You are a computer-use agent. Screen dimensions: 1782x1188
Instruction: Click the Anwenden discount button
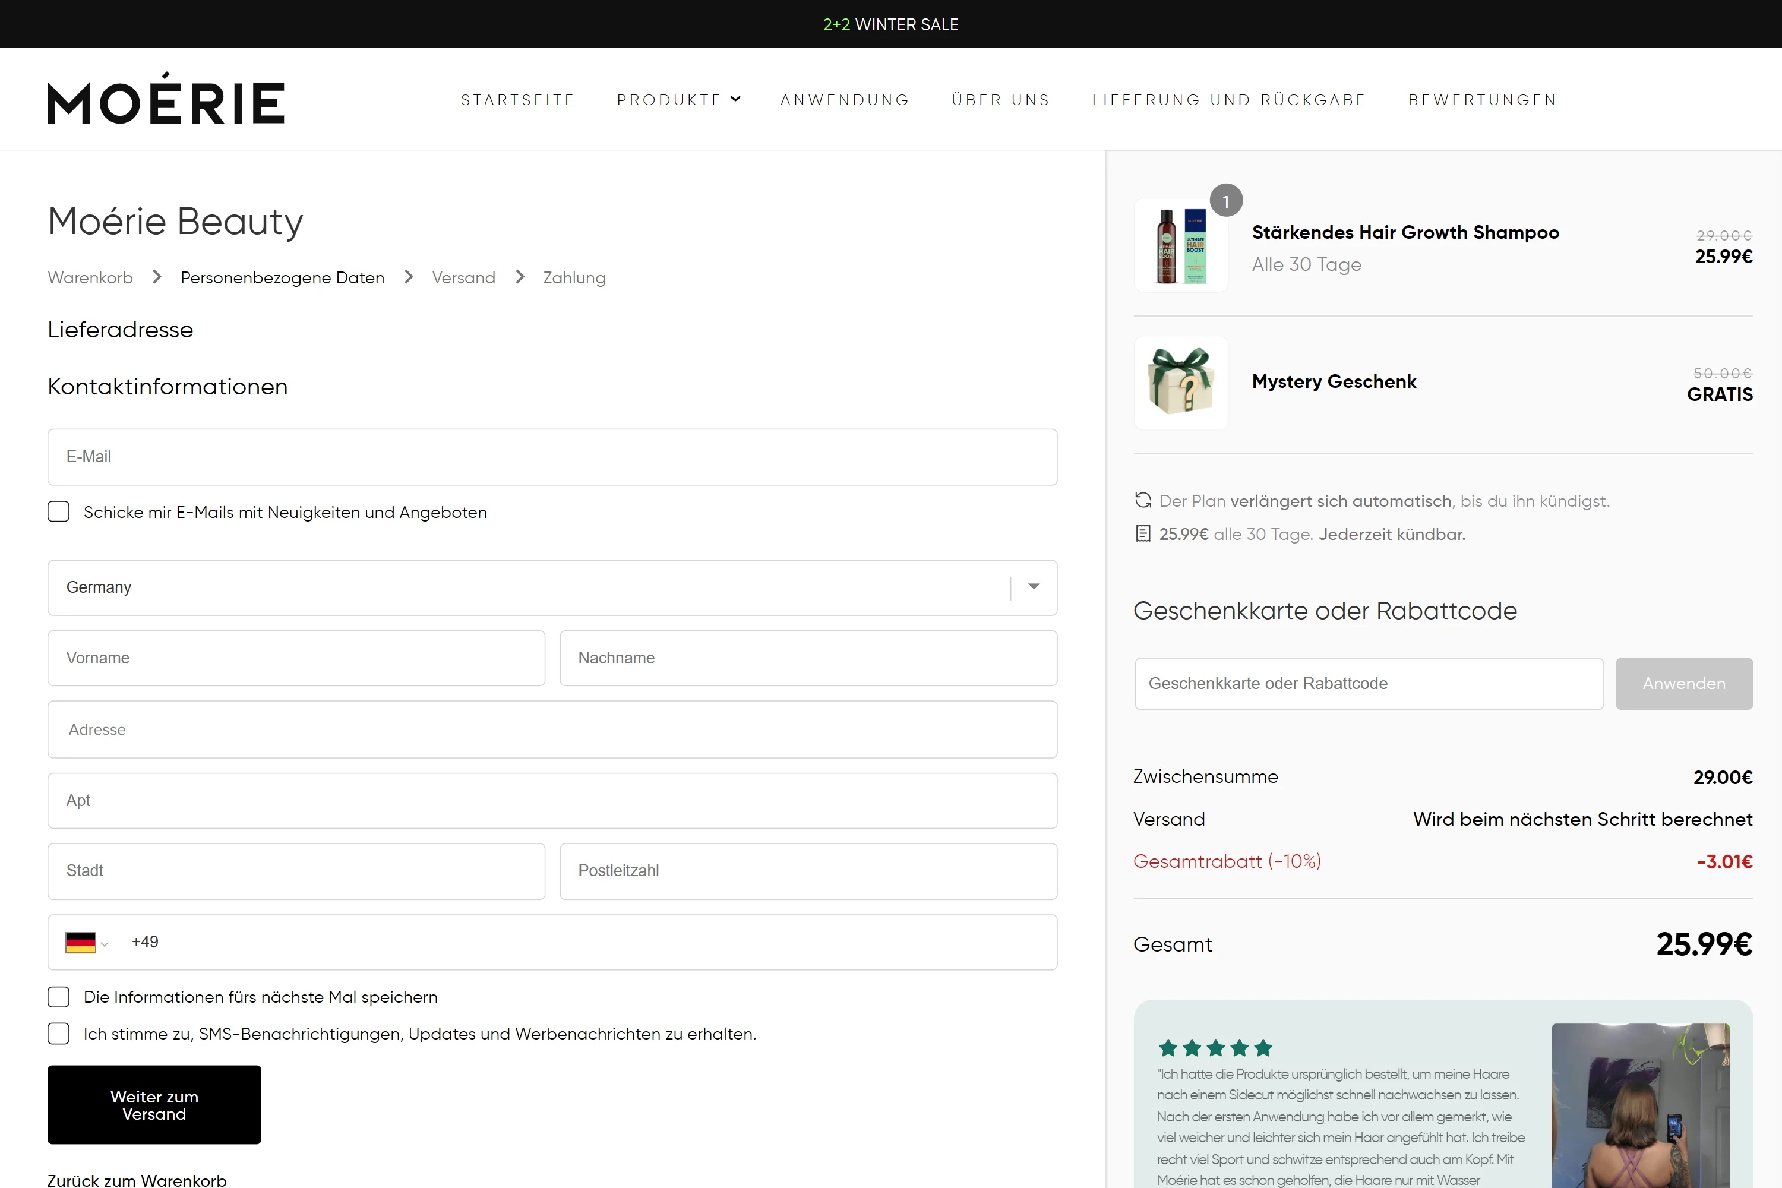point(1683,684)
